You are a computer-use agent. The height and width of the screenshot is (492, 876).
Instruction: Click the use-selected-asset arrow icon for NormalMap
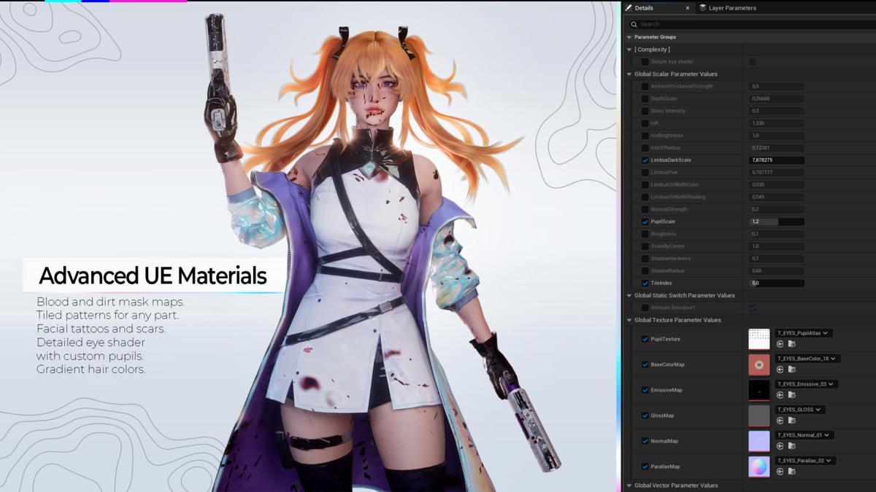click(780, 446)
